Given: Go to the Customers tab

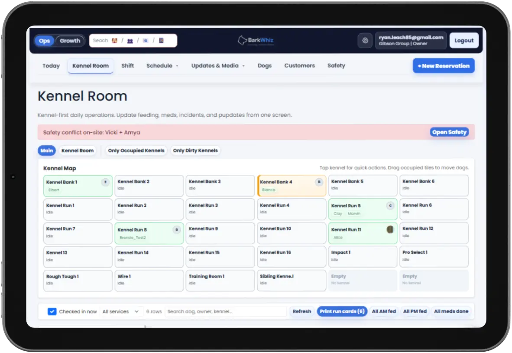Looking at the screenshot, I should pos(299,65).
